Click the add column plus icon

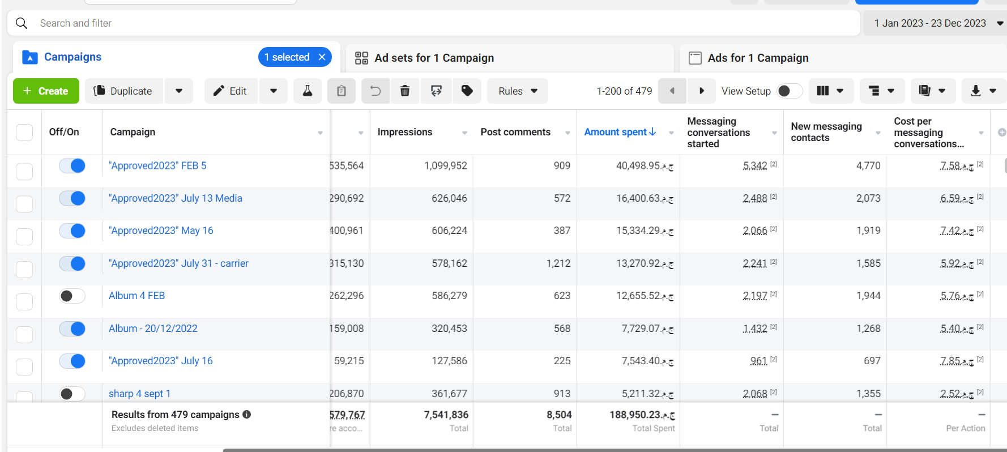pyautogui.click(x=1002, y=132)
